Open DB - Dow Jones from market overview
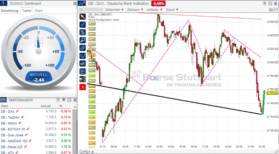Viewport: 279px width, 154px height. coord(12,135)
